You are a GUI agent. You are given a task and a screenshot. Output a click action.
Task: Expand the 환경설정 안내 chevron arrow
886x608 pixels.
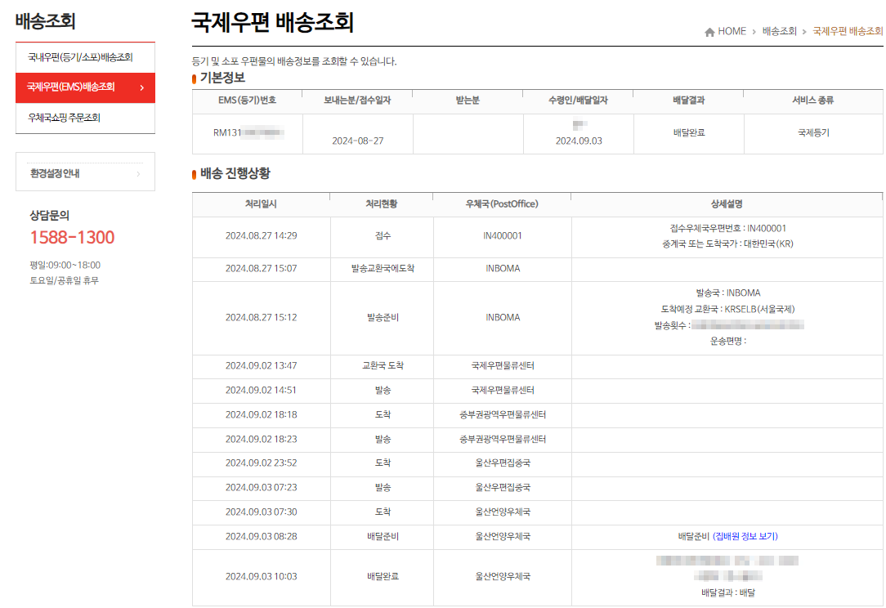138,173
